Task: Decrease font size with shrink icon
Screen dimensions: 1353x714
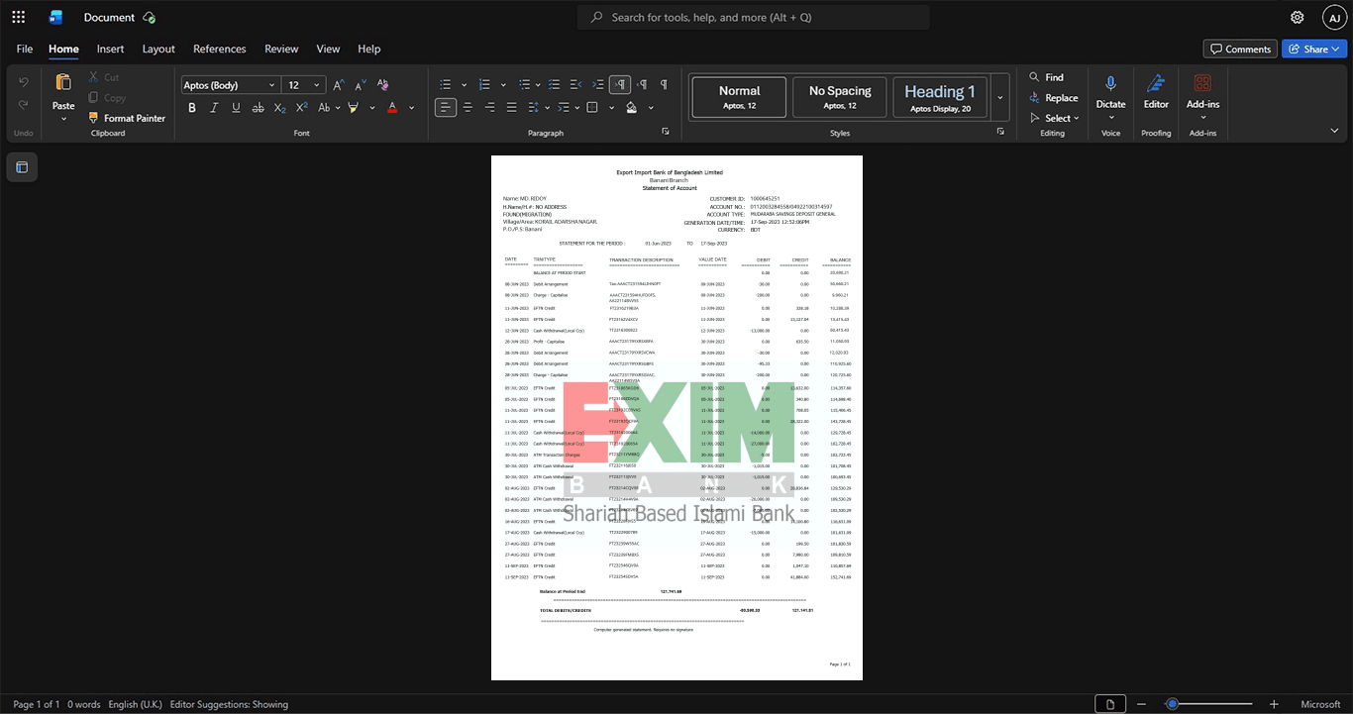Action: coord(362,85)
